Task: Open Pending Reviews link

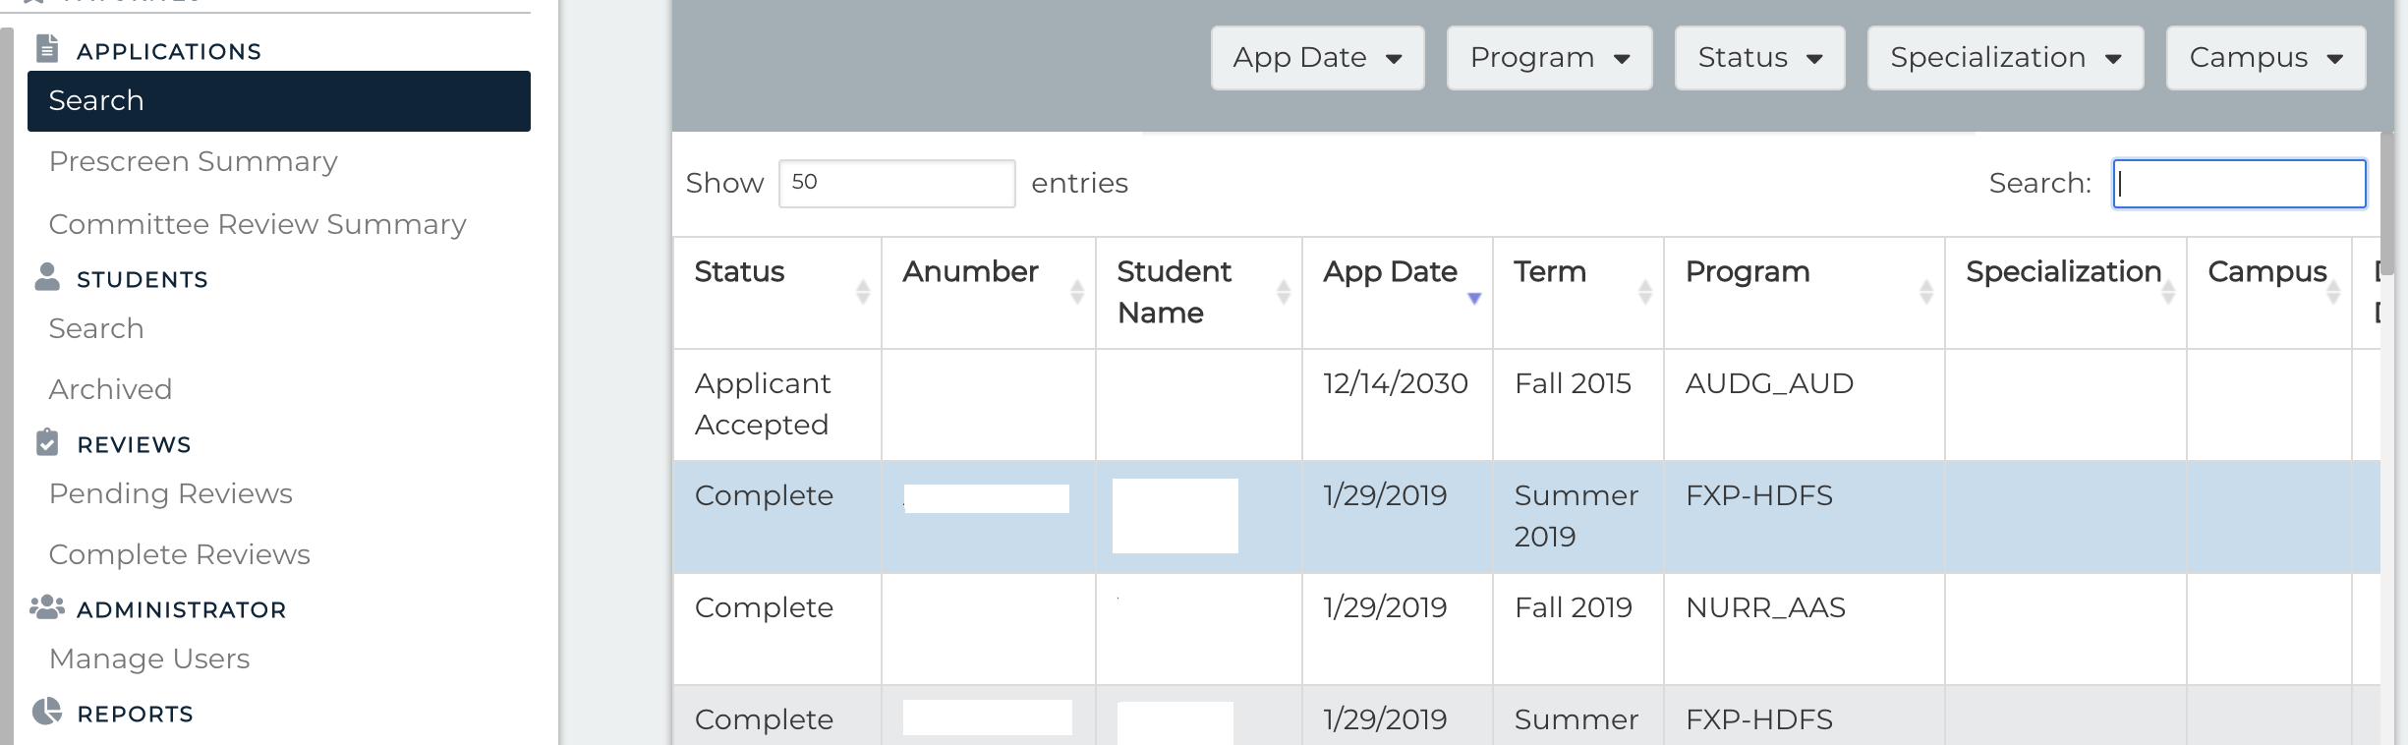Action: click(171, 493)
